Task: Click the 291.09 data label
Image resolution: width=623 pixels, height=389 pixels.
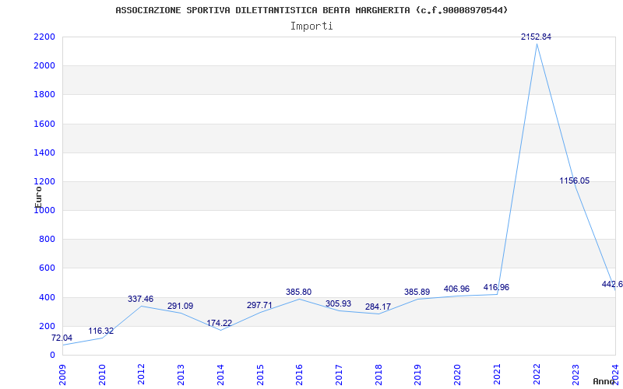Action: coord(180,306)
